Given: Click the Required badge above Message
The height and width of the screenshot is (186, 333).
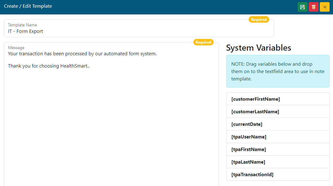Looking at the screenshot, I should pyautogui.click(x=203, y=42).
